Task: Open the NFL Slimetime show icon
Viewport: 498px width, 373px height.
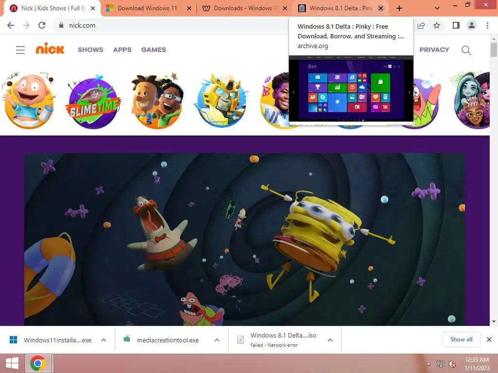Action: pos(93,102)
